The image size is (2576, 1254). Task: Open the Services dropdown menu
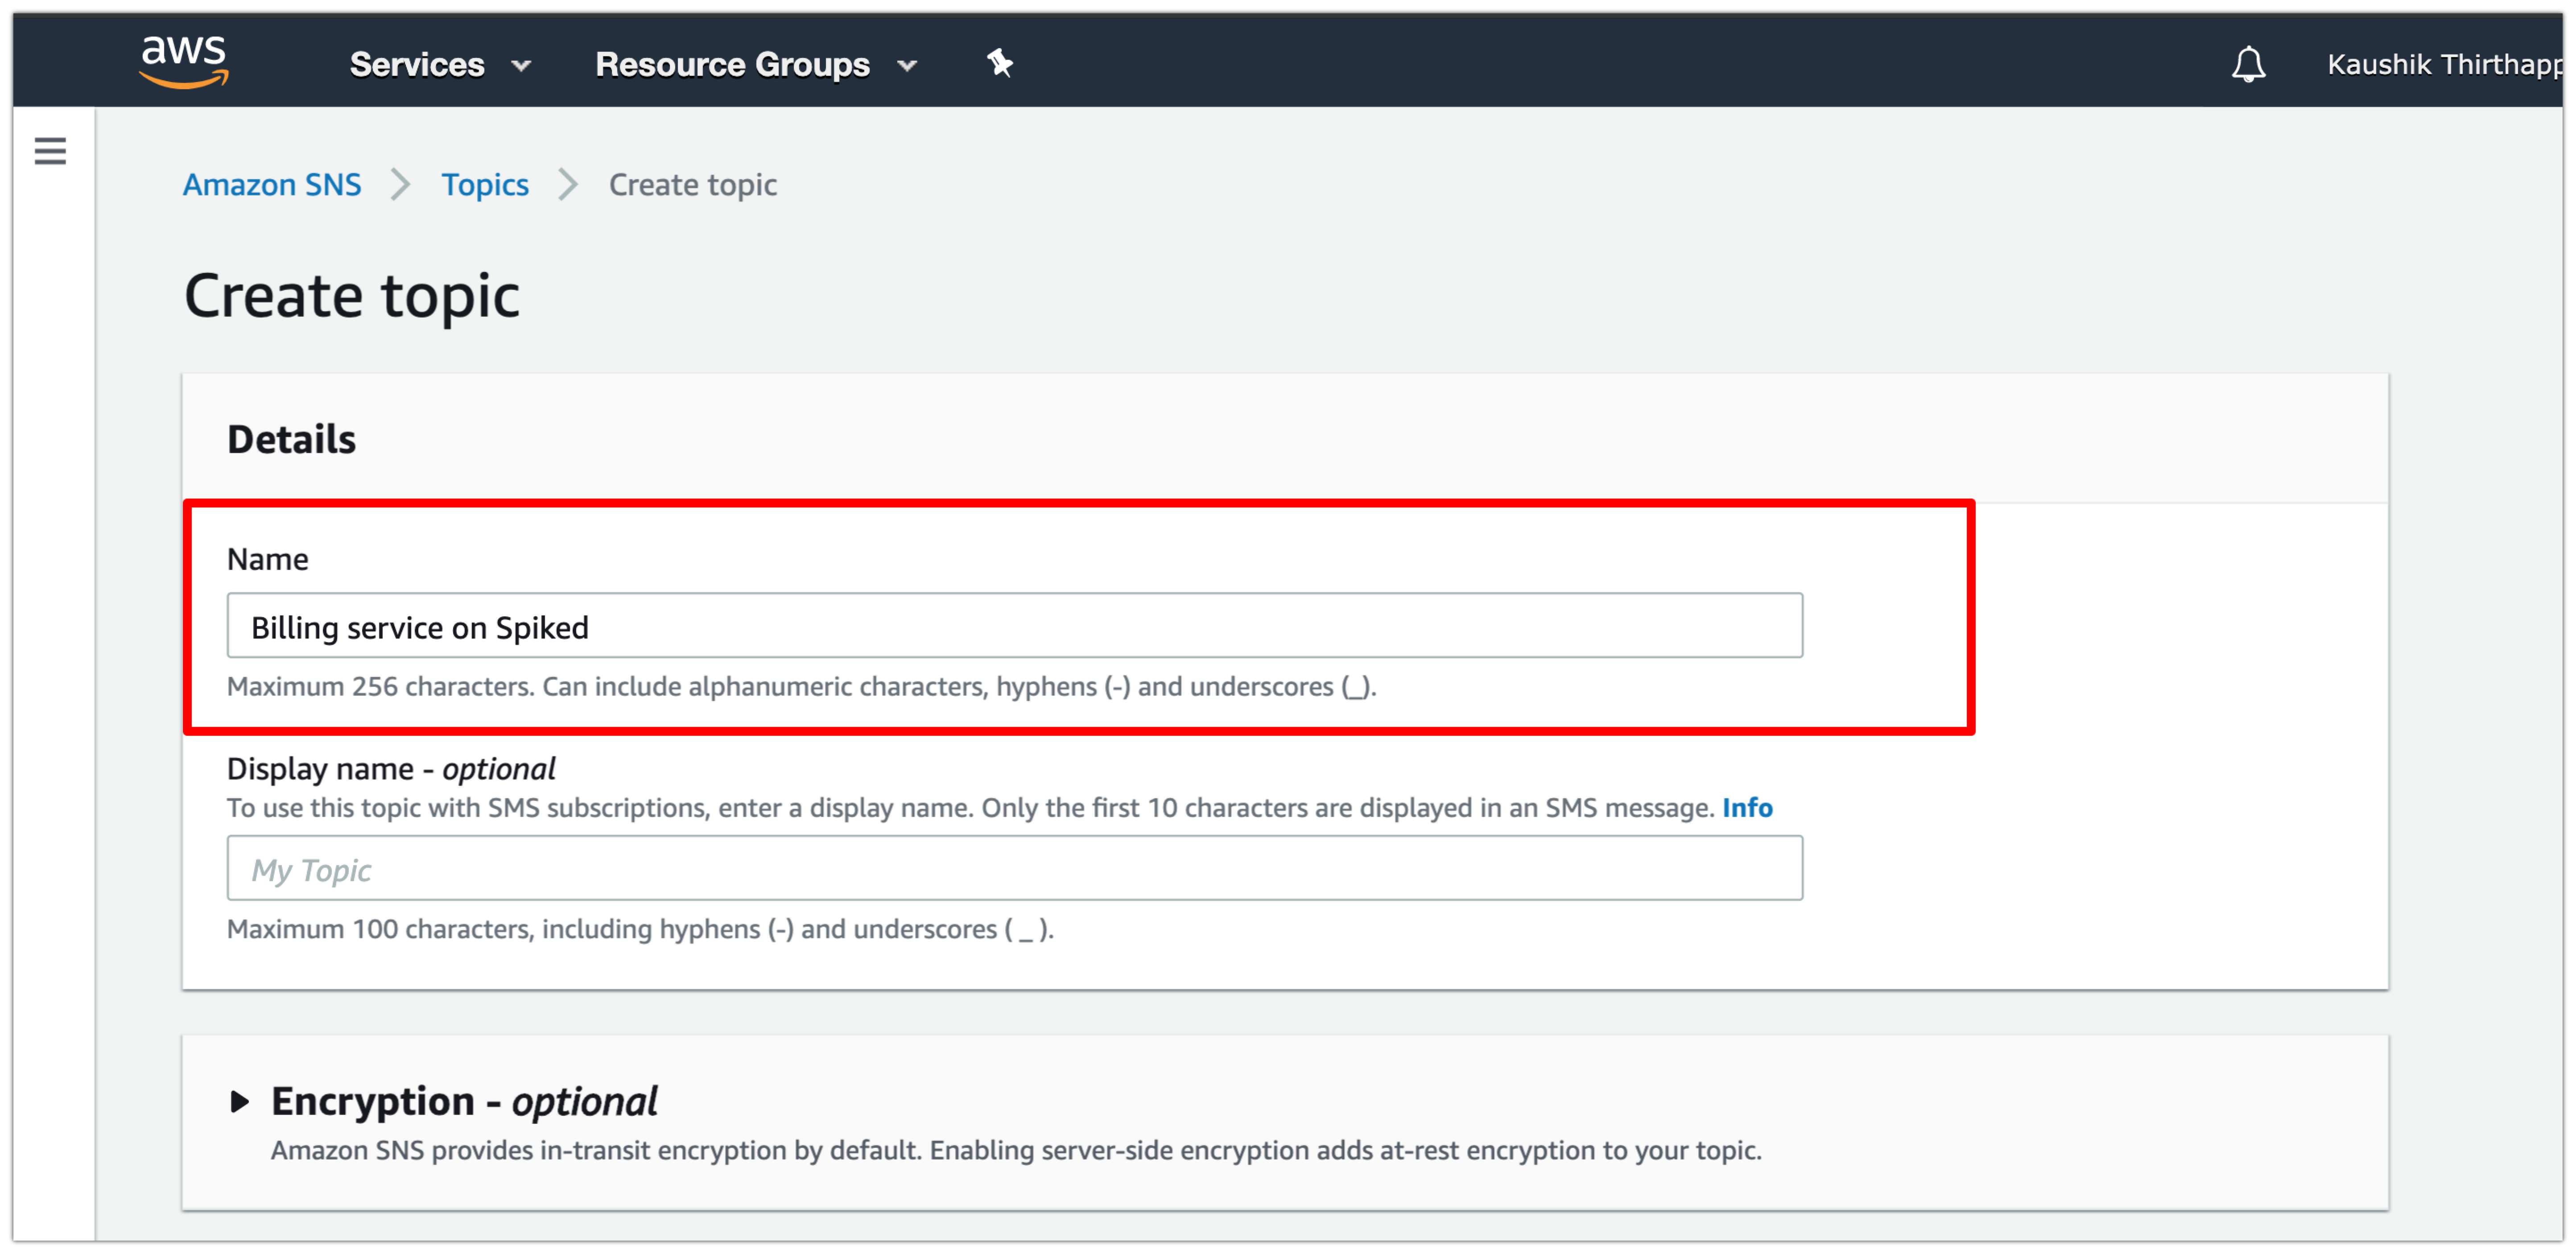pyautogui.click(x=440, y=65)
